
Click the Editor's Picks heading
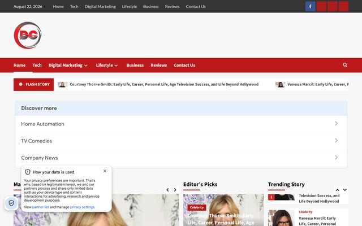pyautogui.click(x=200, y=184)
